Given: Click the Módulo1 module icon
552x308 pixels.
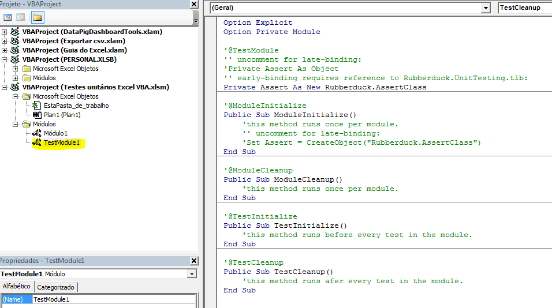Looking at the screenshot, I should (38, 133).
